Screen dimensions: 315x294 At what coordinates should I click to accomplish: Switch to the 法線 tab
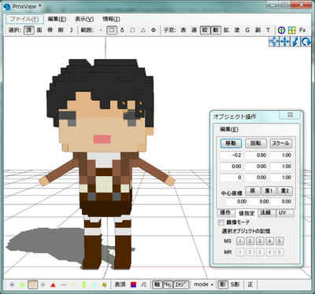point(265,213)
